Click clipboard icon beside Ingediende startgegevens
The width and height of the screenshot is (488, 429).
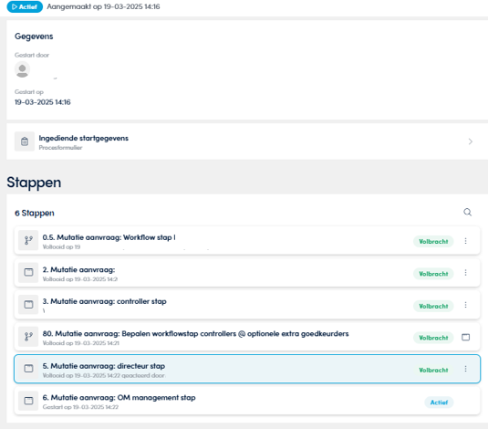(25, 141)
